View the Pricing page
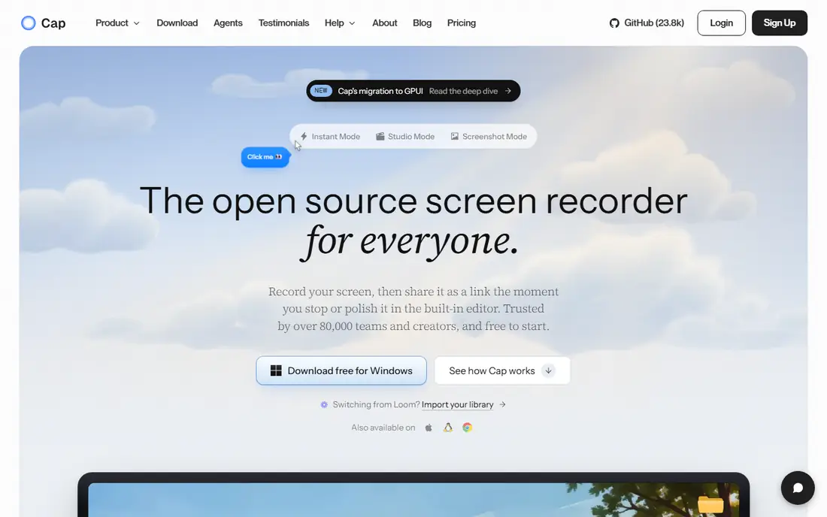Image resolution: width=827 pixels, height=517 pixels. click(462, 23)
